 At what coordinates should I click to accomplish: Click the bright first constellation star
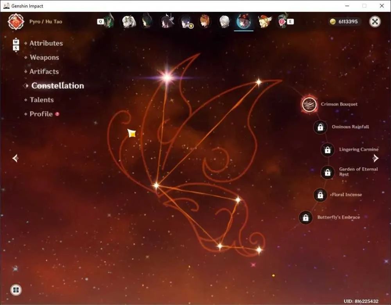(167, 77)
